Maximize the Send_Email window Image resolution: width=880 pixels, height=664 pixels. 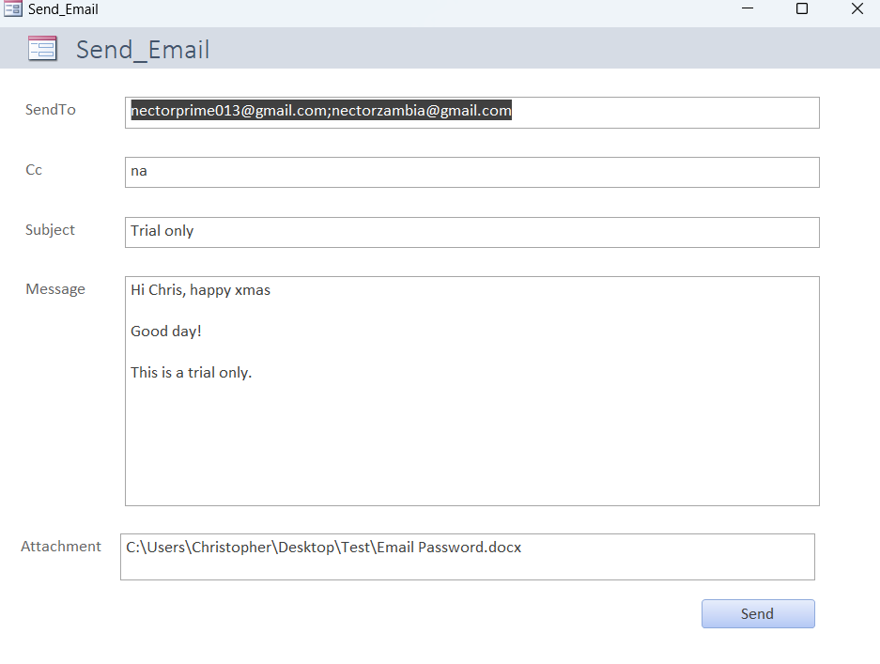[802, 9]
